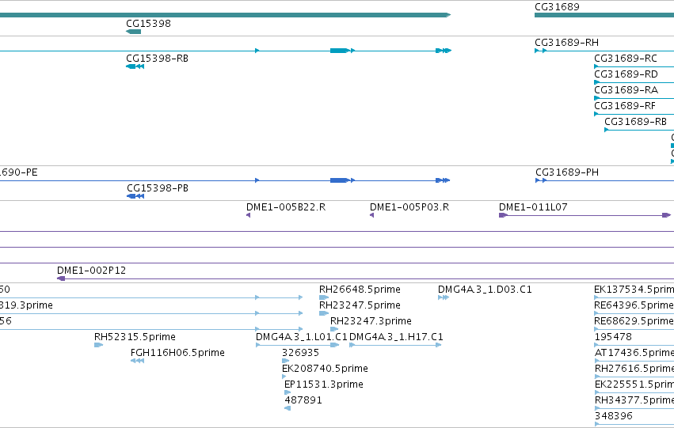Click the DMG4A3_1.H17.C1 EST label
The height and width of the screenshot is (428, 674).
(396, 337)
